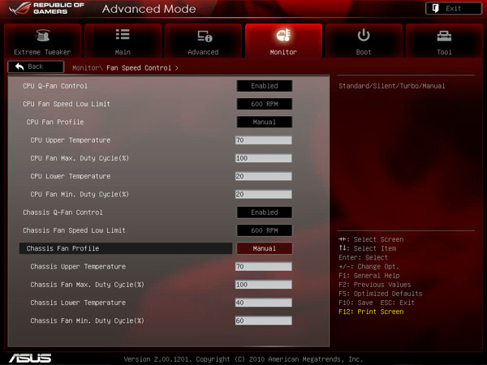Click the Republic of Gamers logo
Screen dimensions: 487x365
[x=46, y=8]
